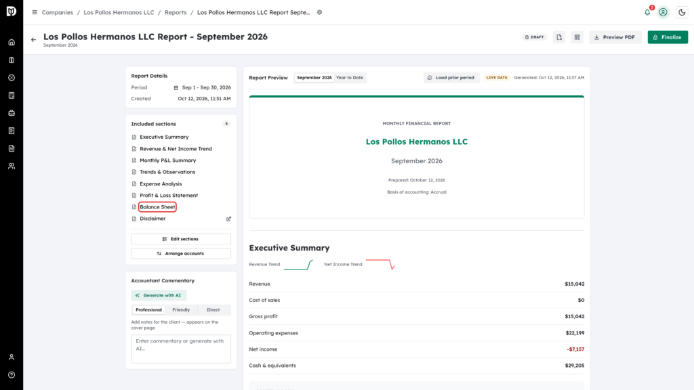Image resolution: width=694 pixels, height=390 pixels.
Task: Click the document export icon beside DRAFT
Action: [x=559, y=37]
